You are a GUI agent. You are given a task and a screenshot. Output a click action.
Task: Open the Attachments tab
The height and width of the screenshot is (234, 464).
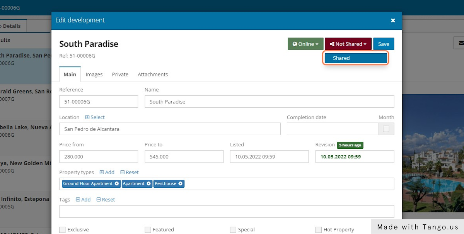(x=153, y=75)
